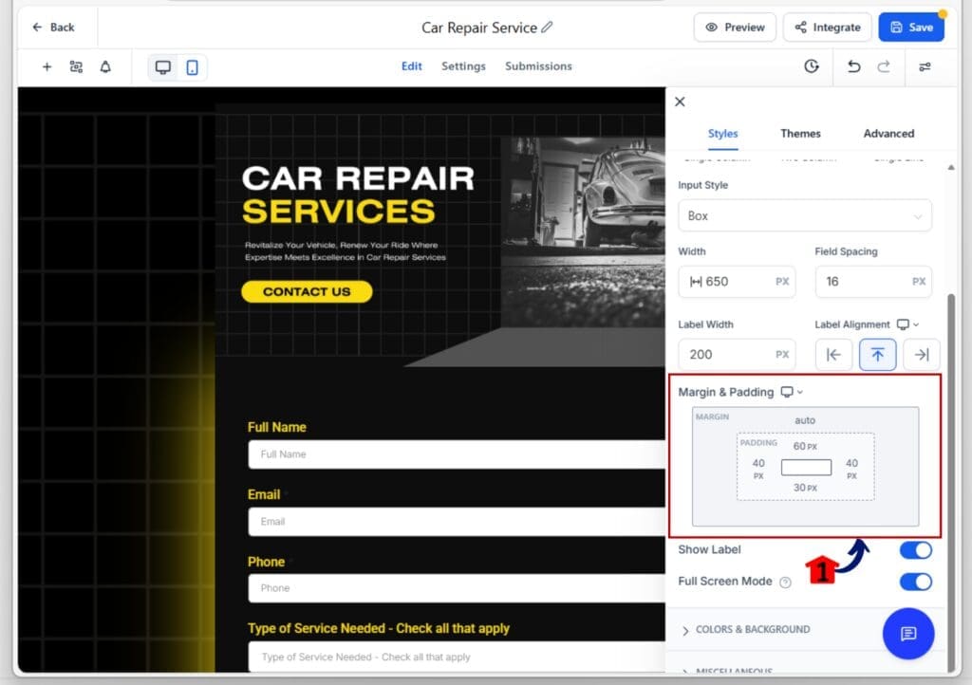Open version history clock icon
The image size is (972, 685).
pyautogui.click(x=811, y=66)
